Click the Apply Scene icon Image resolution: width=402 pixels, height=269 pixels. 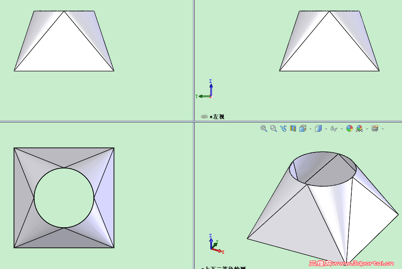pos(374,128)
